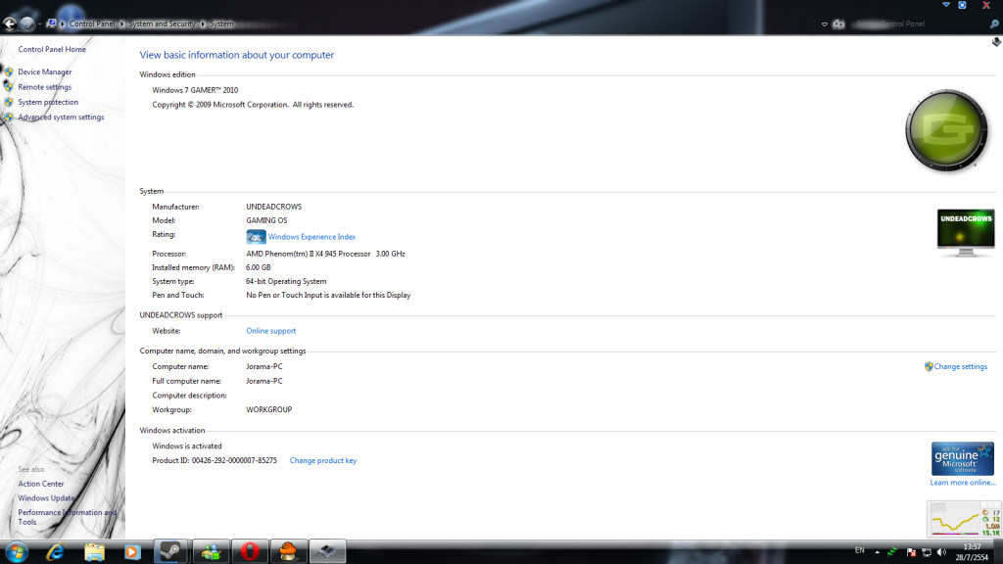Switch to the mushroom icon taskbar app

[289, 552]
